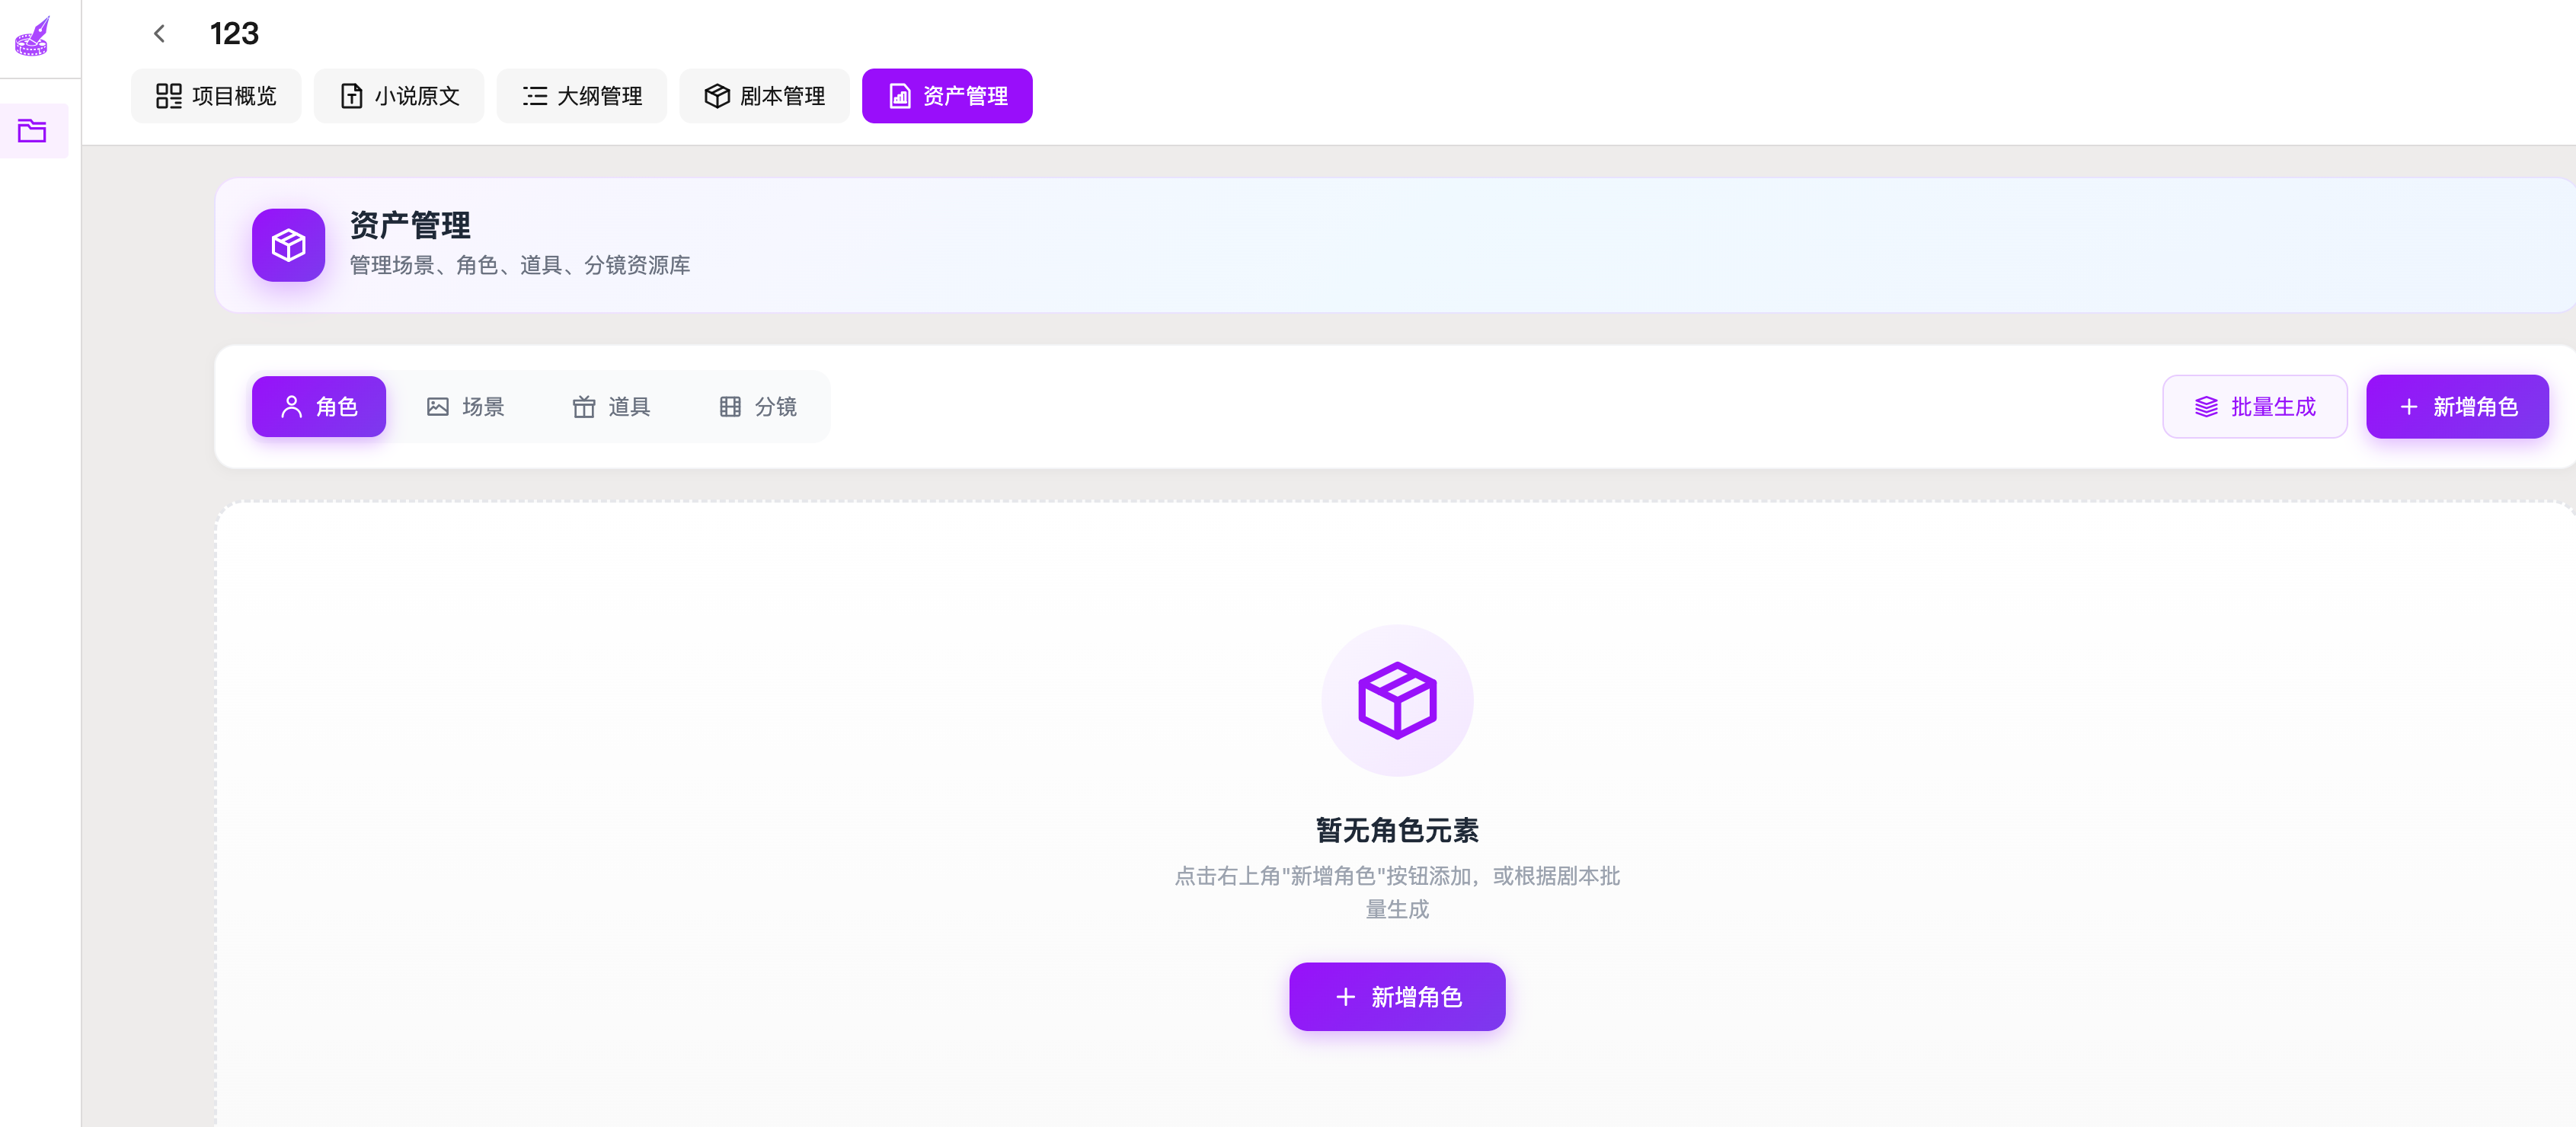Open the 大纲管理 tab
2576x1127 pixels.
point(582,96)
